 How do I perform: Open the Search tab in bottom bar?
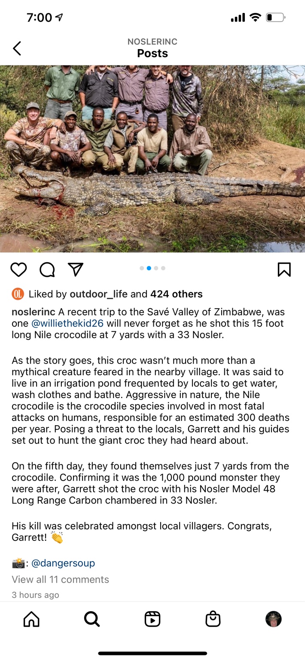tap(91, 619)
